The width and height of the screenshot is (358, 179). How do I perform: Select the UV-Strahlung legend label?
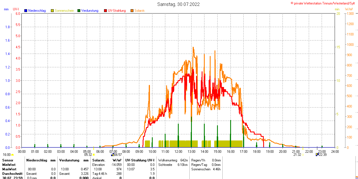[117, 11]
